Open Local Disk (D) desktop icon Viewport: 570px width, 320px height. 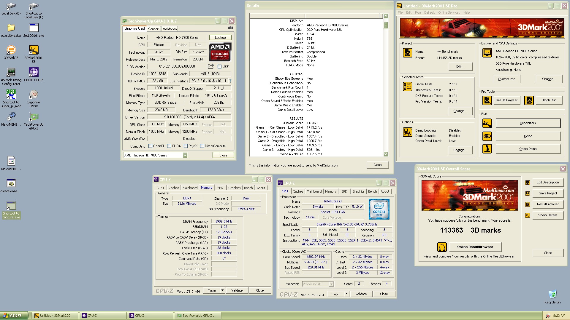pyautogui.click(x=11, y=8)
